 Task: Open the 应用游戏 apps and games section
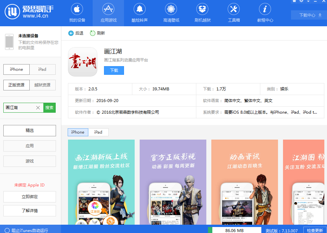tap(108, 13)
